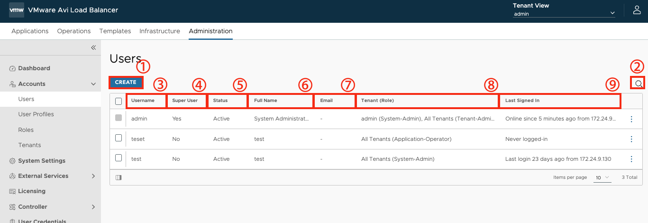Viewport: 648px width, 223px height.
Task: Open the user profile icon
Action: coord(637,10)
